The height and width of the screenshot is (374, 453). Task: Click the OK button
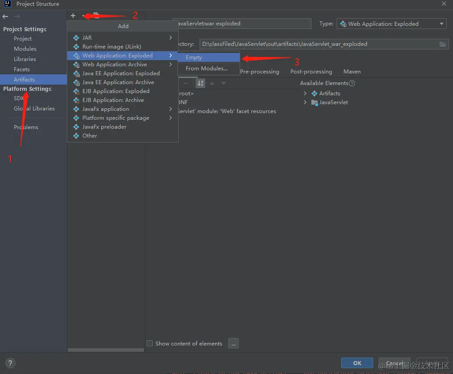pos(357,363)
